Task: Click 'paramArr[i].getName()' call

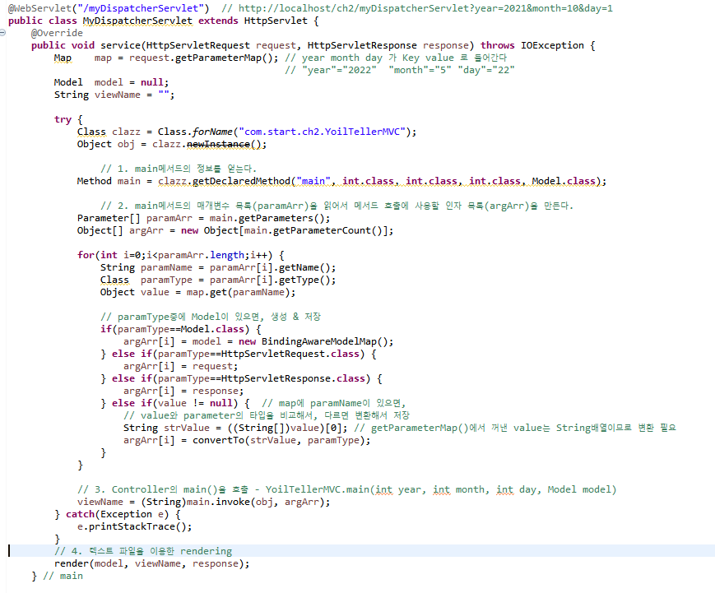Action: pos(272,267)
